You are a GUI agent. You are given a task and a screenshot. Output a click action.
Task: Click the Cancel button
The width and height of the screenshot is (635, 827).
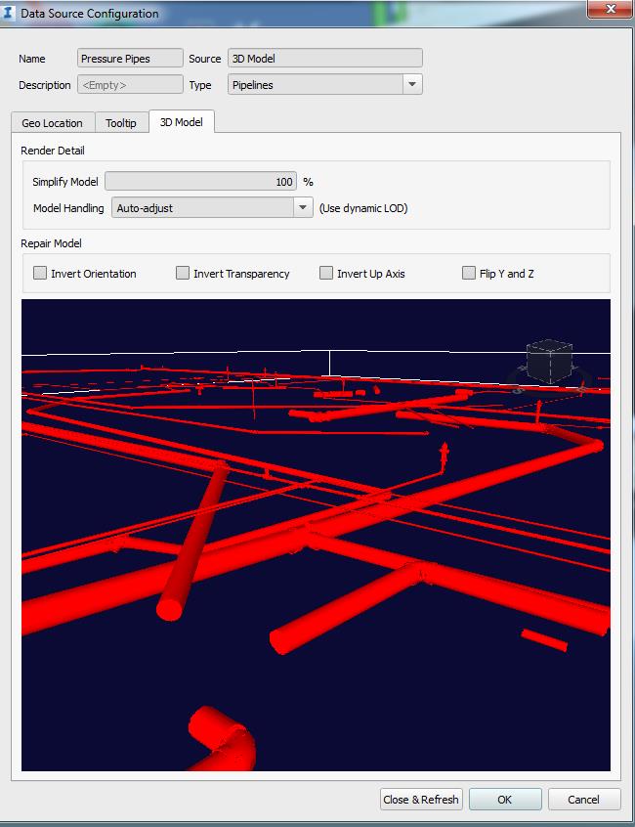584,800
